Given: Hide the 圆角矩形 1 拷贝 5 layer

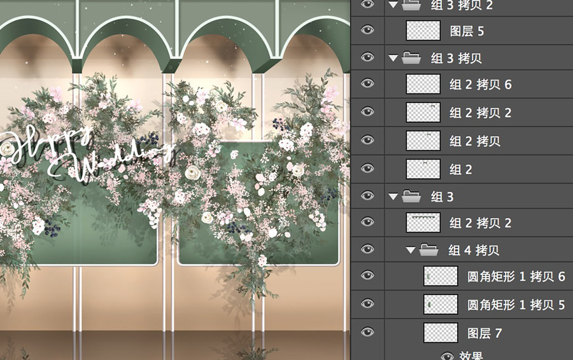Looking at the screenshot, I should [x=367, y=304].
